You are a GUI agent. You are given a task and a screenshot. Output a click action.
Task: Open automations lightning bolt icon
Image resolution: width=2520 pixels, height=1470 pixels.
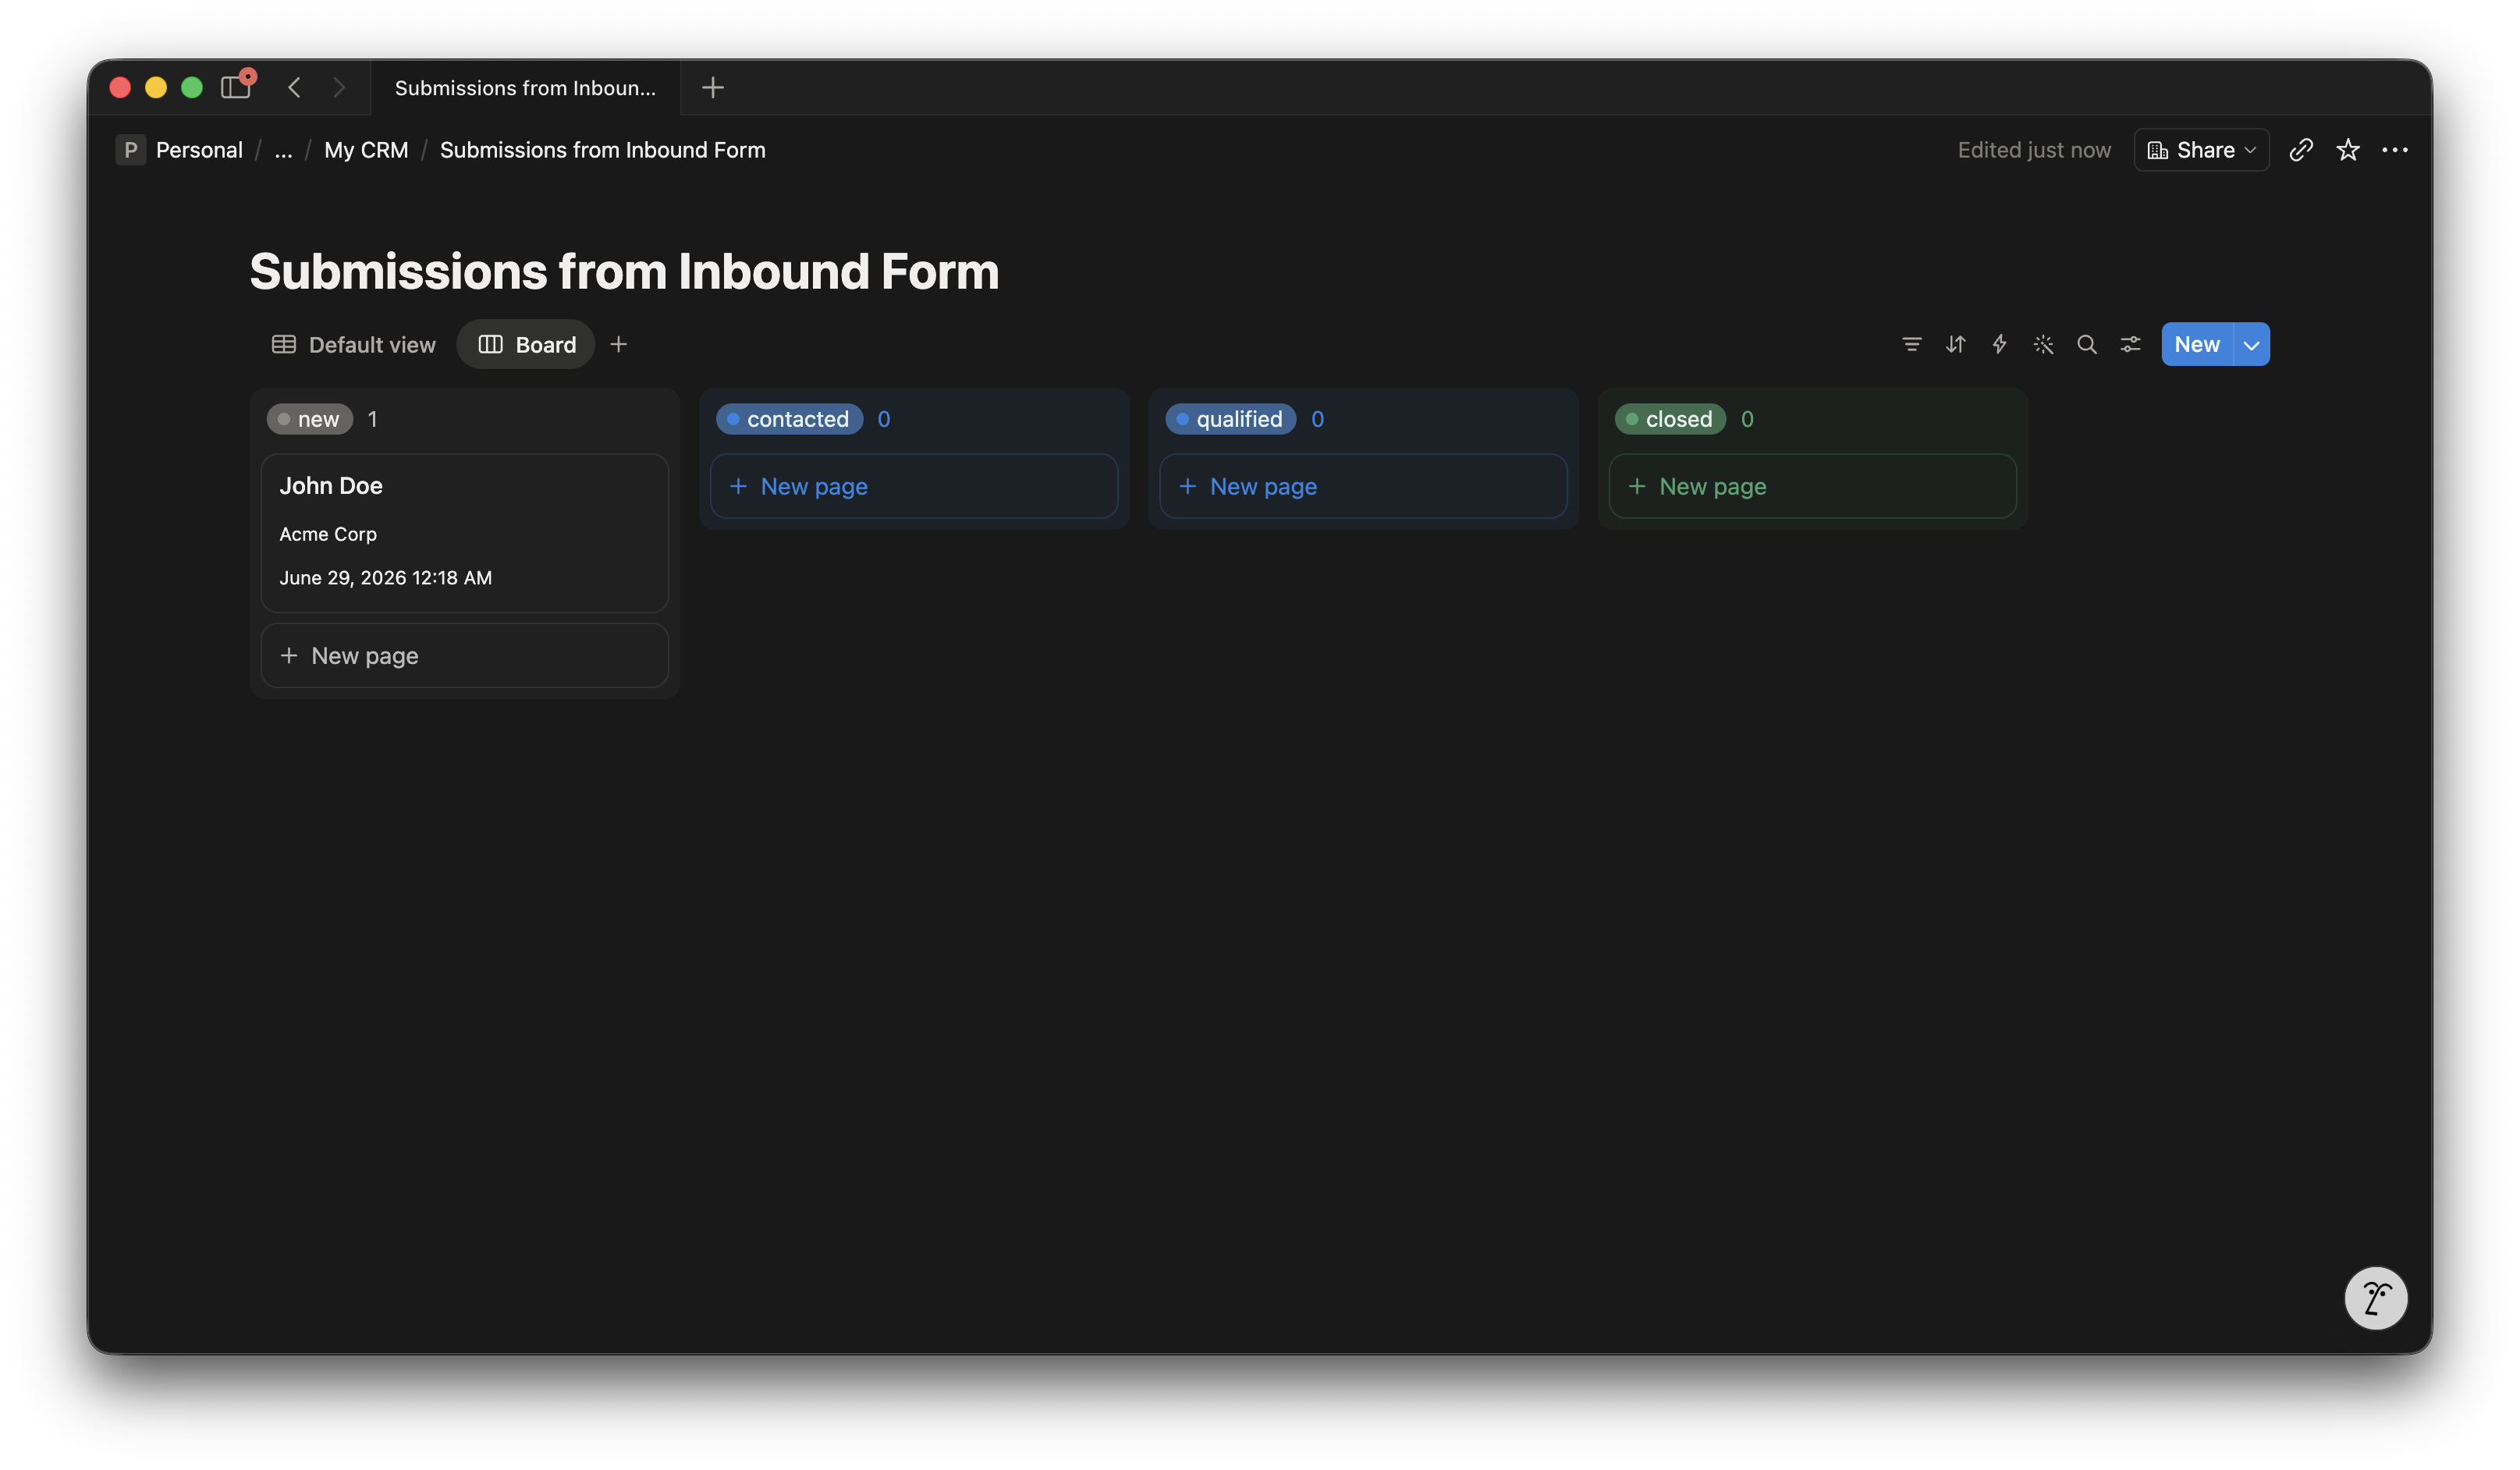click(1999, 345)
